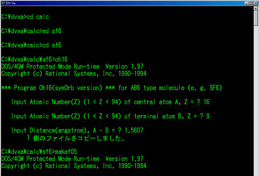The image size is (259, 176).
Task: Click the Copyright line at the console bottom
Action: tap(74, 165)
